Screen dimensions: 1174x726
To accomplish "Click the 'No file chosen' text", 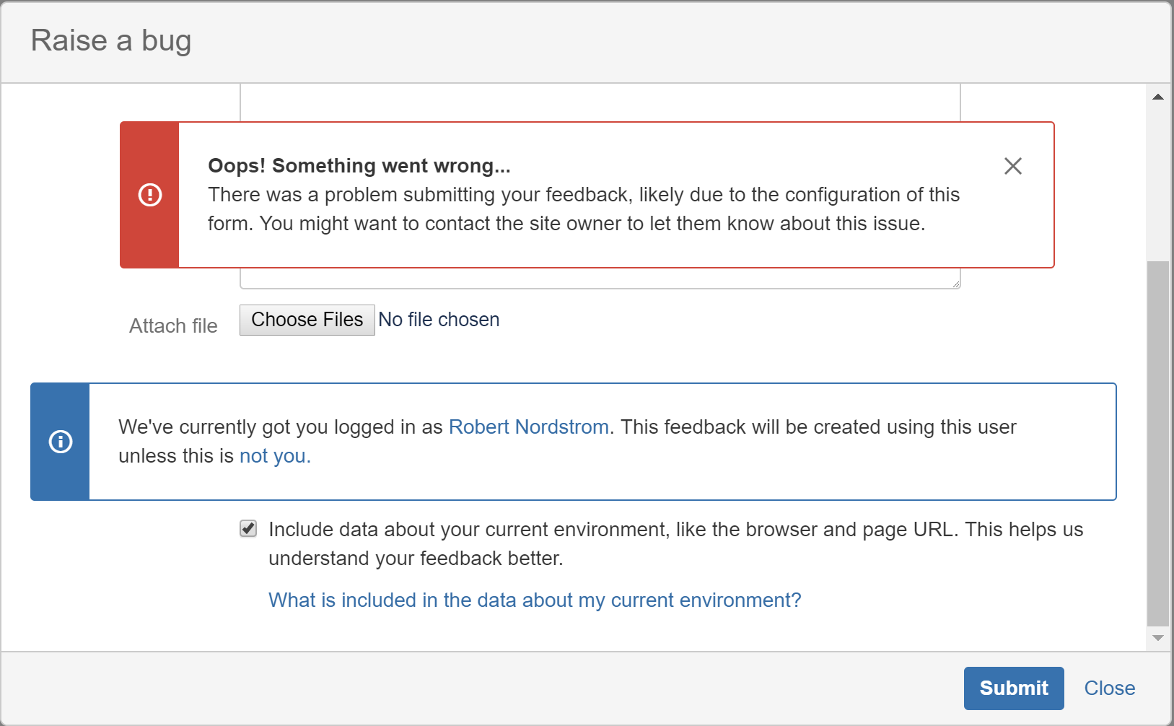I will point(439,320).
